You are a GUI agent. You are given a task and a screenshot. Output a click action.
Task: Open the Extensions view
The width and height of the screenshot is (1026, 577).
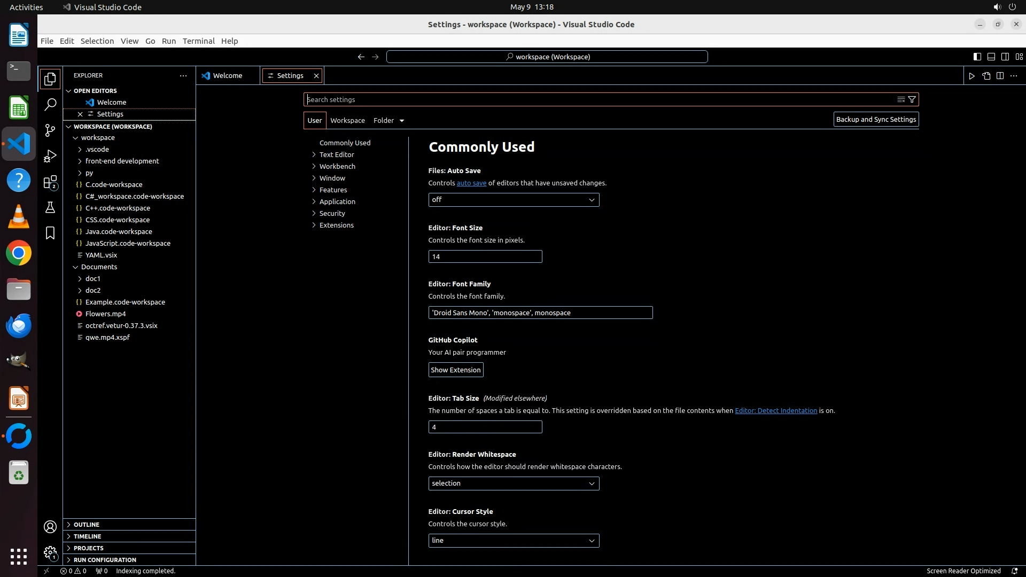(x=50, y=182)
